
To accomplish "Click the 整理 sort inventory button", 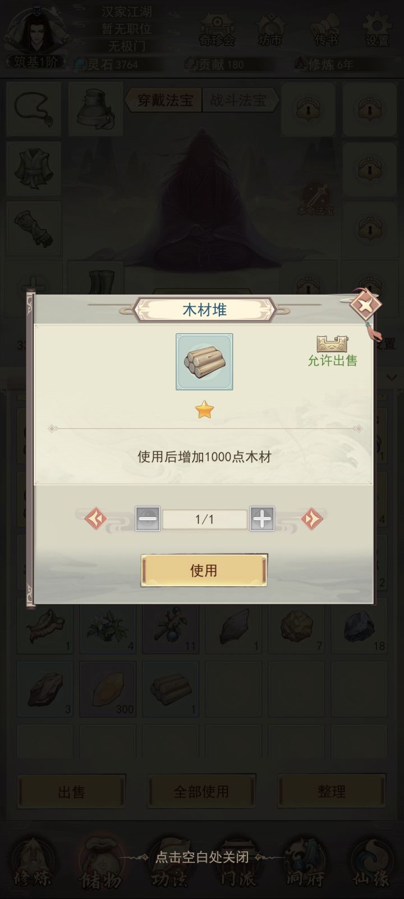I will pos(332,792).
